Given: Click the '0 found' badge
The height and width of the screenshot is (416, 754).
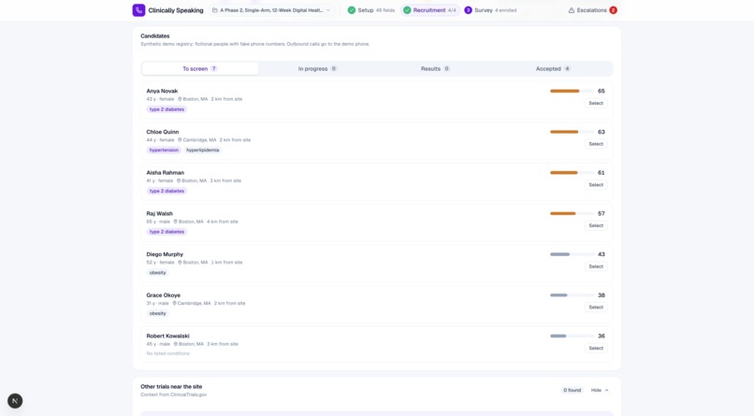Looking at the screenshot, I should point(573,390).
